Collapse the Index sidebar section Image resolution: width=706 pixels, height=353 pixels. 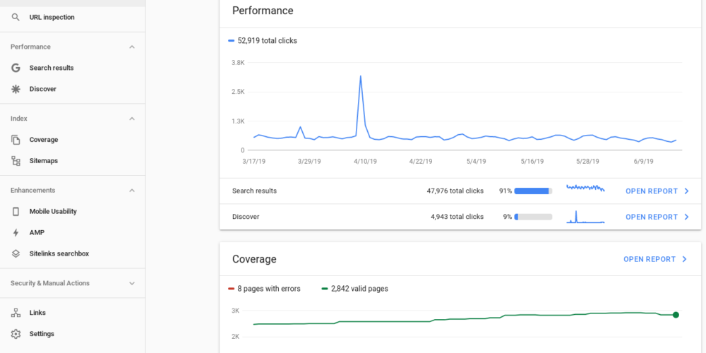coord(132,119)
